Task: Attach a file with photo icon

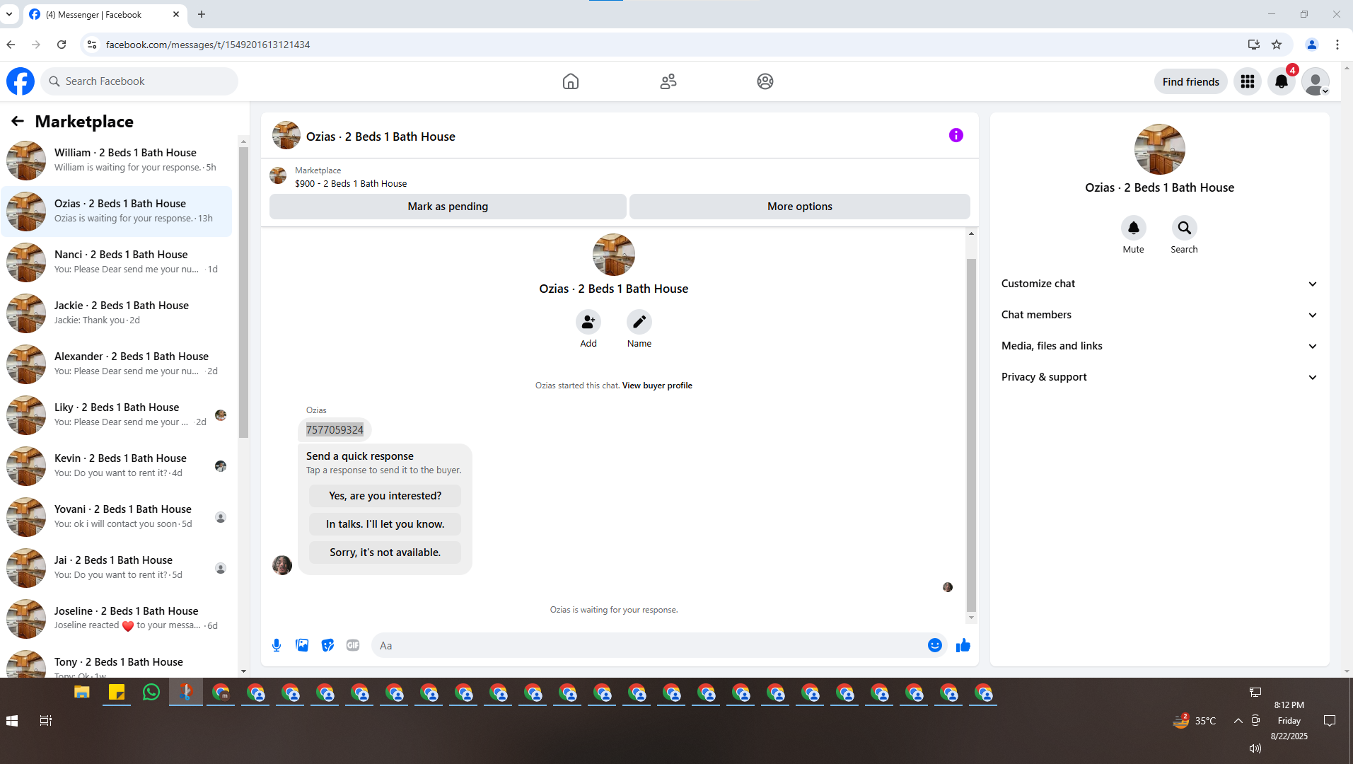Action: coord(302,645)
